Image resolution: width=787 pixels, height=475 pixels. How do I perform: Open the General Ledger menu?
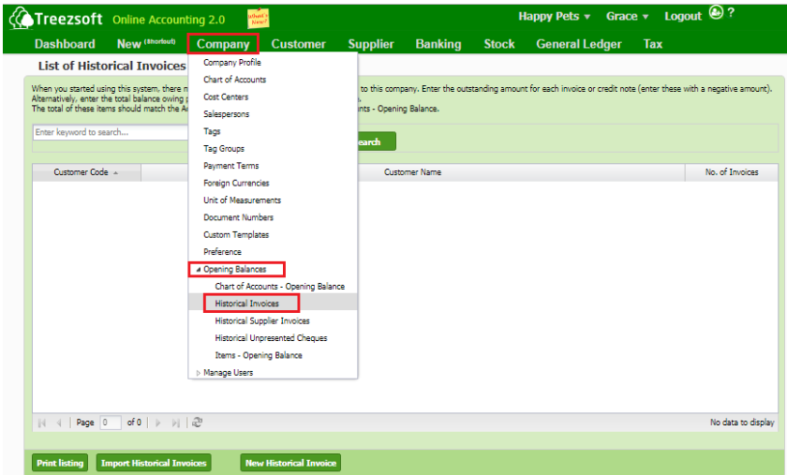(x=580, y=44)
